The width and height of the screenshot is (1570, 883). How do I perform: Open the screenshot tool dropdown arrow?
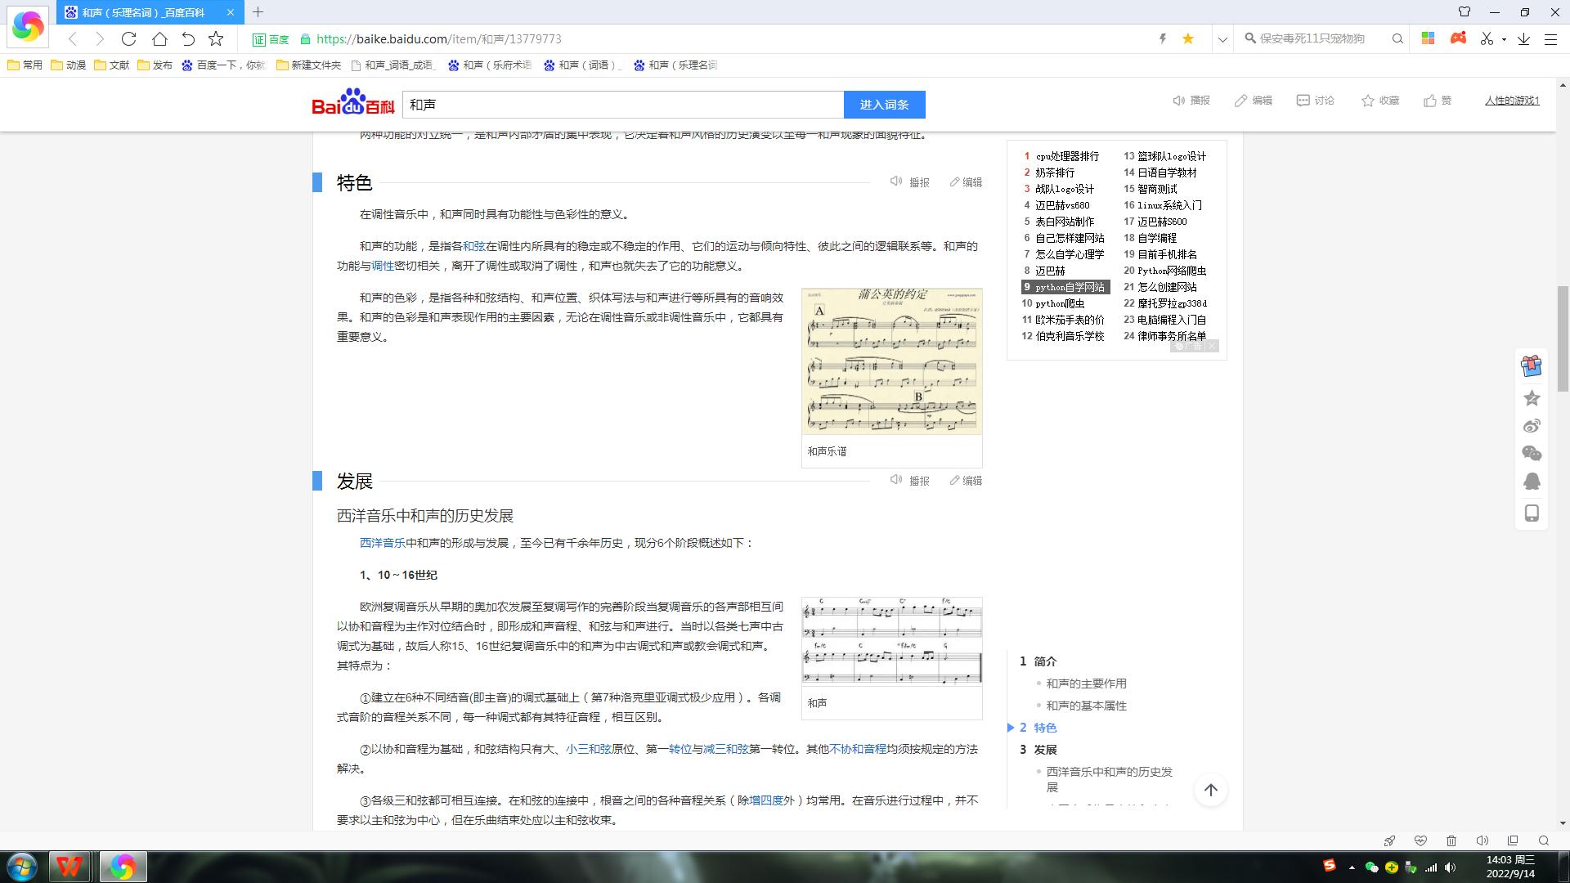[x=1503, y=38]
